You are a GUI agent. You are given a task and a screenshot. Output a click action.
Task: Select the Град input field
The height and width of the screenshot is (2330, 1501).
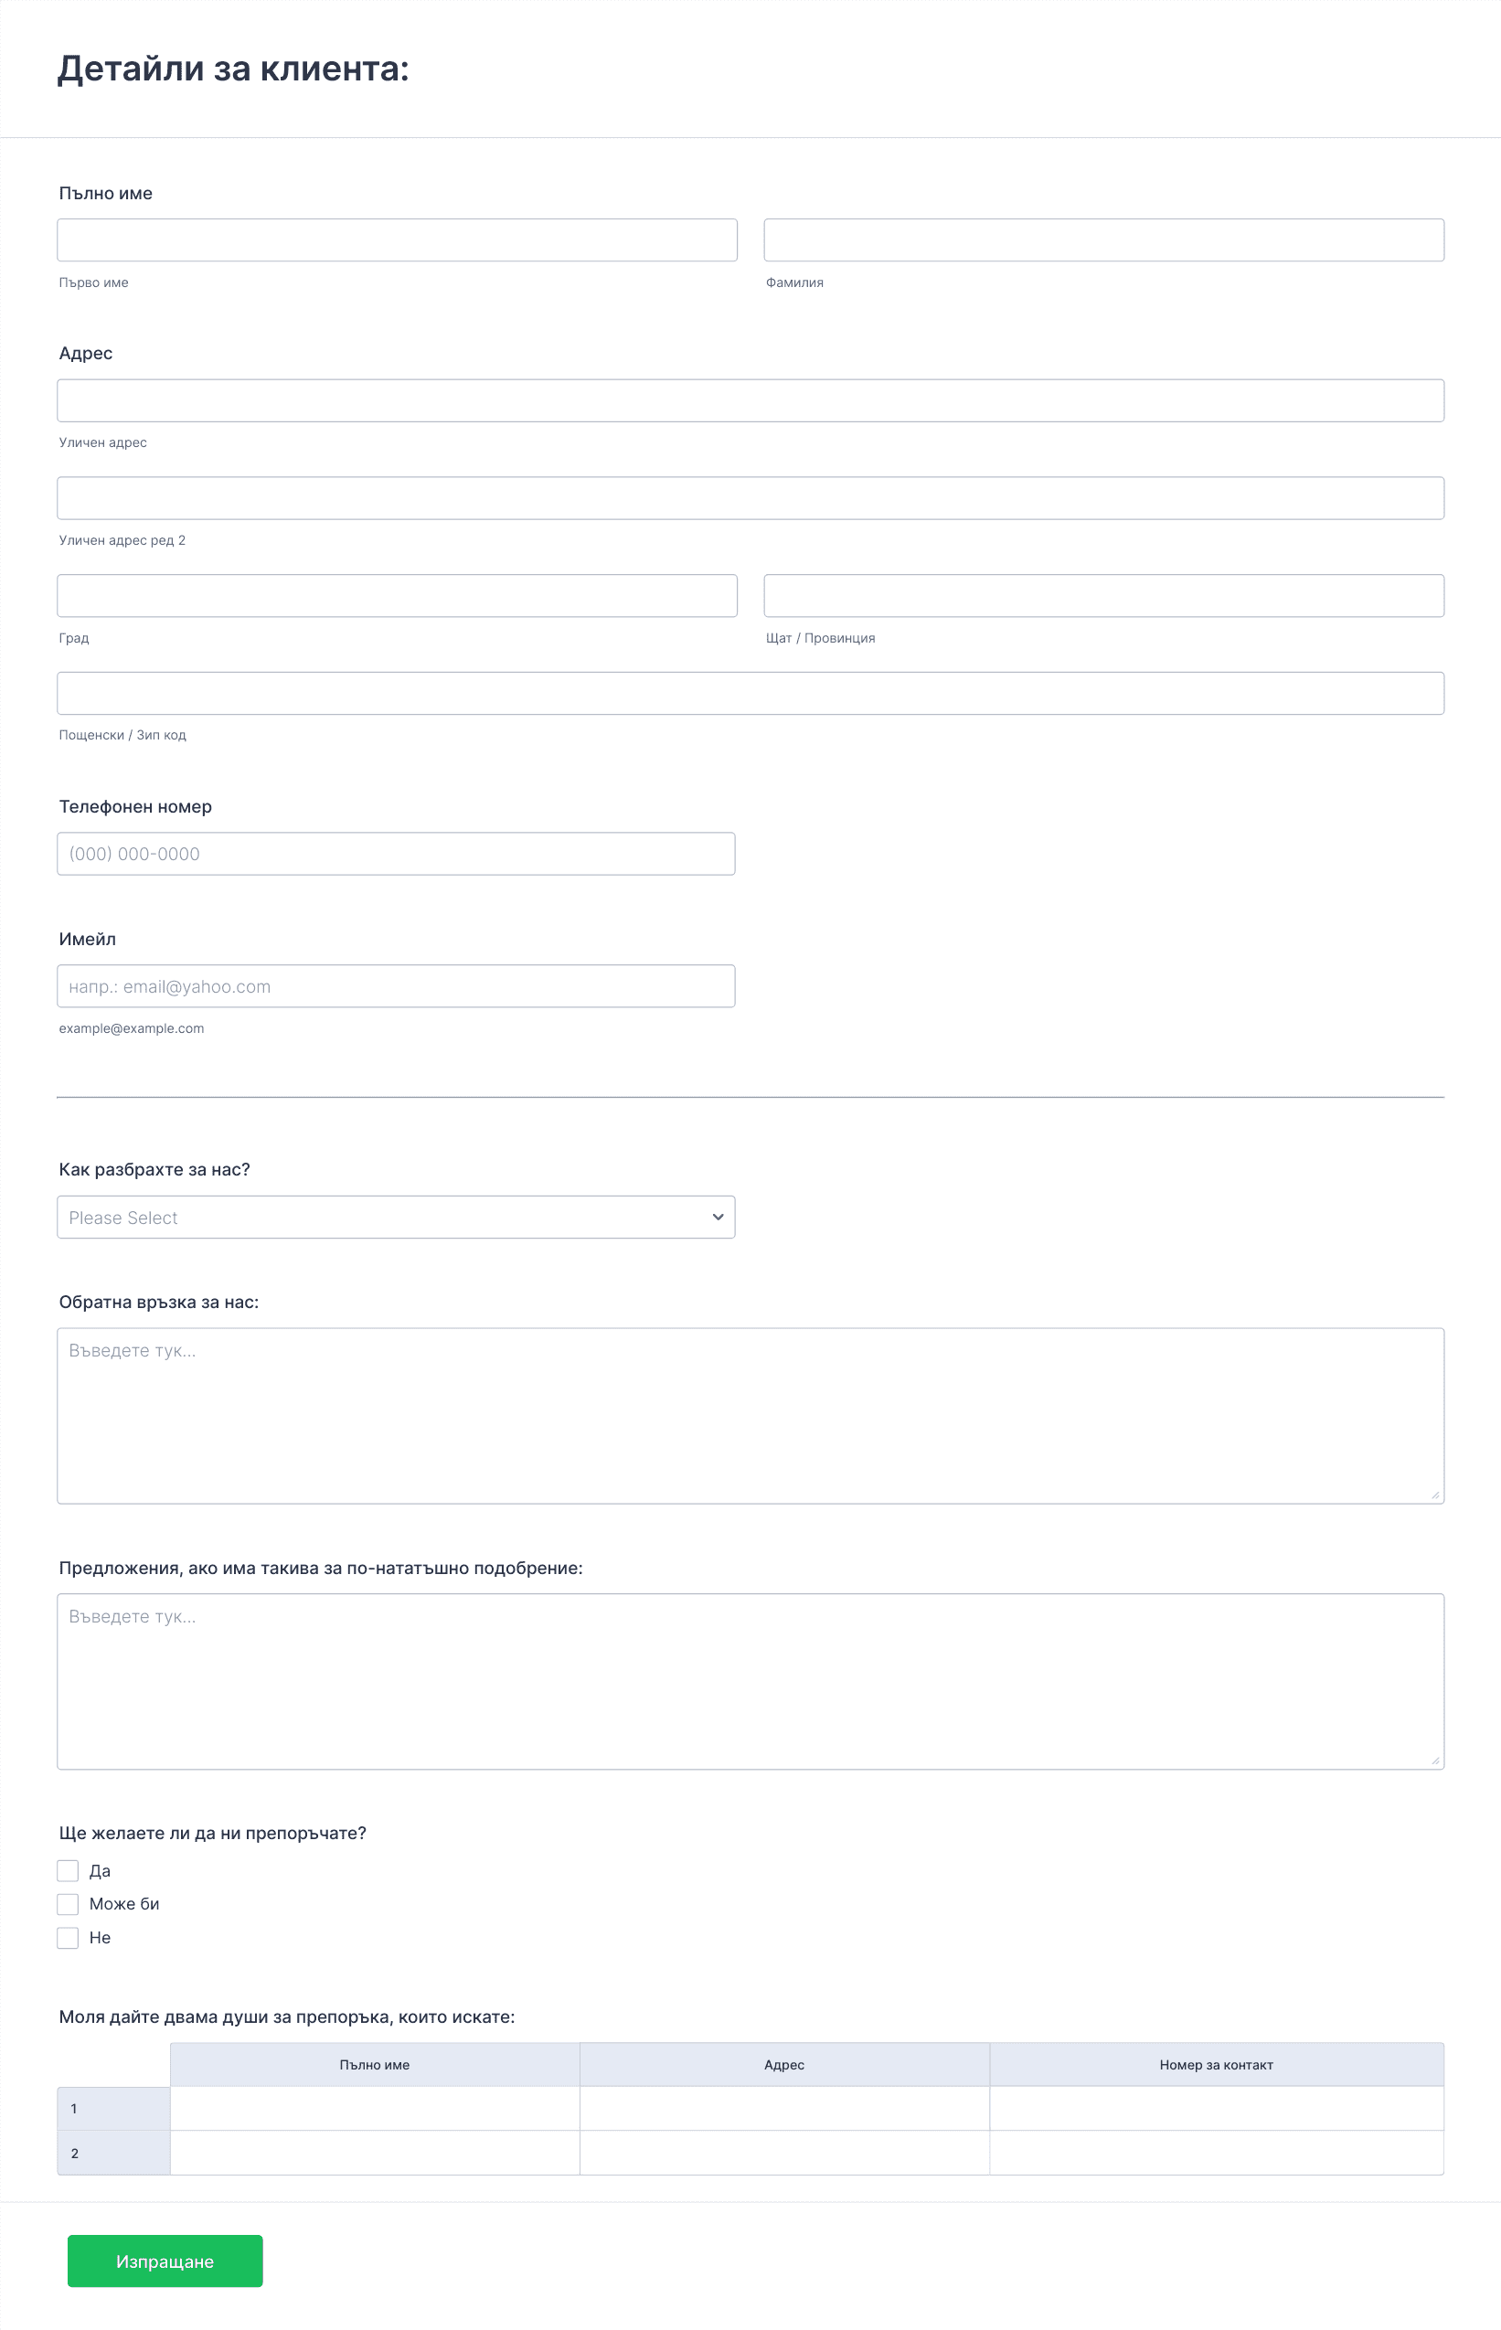tap(397, 595)
